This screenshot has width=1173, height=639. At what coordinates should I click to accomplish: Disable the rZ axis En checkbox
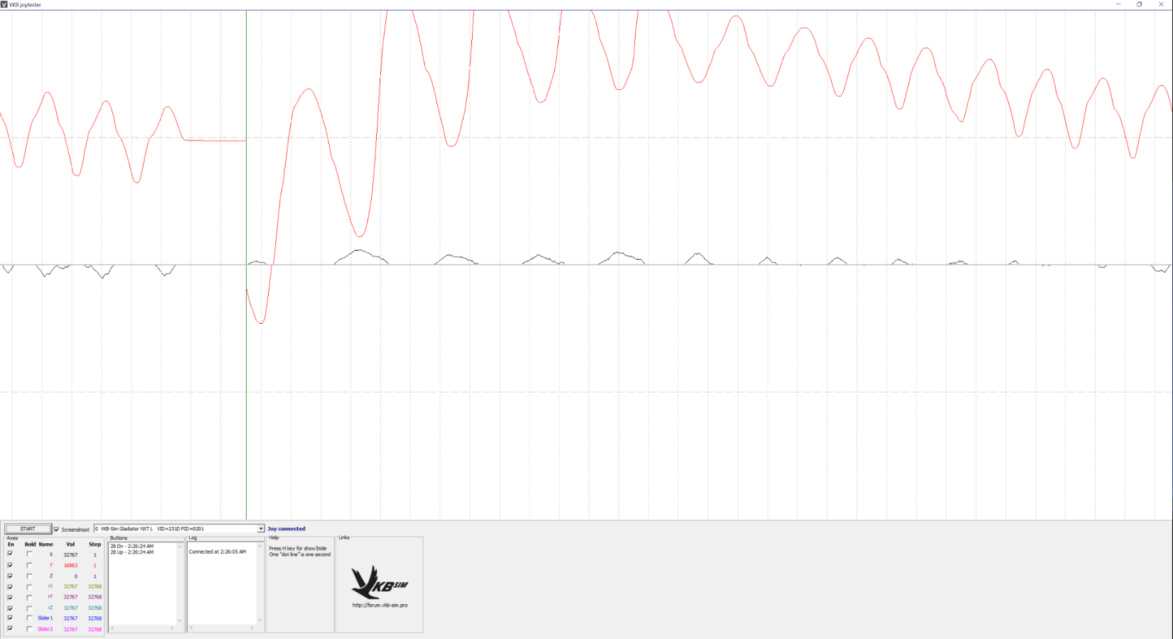(x=10, y=608)
